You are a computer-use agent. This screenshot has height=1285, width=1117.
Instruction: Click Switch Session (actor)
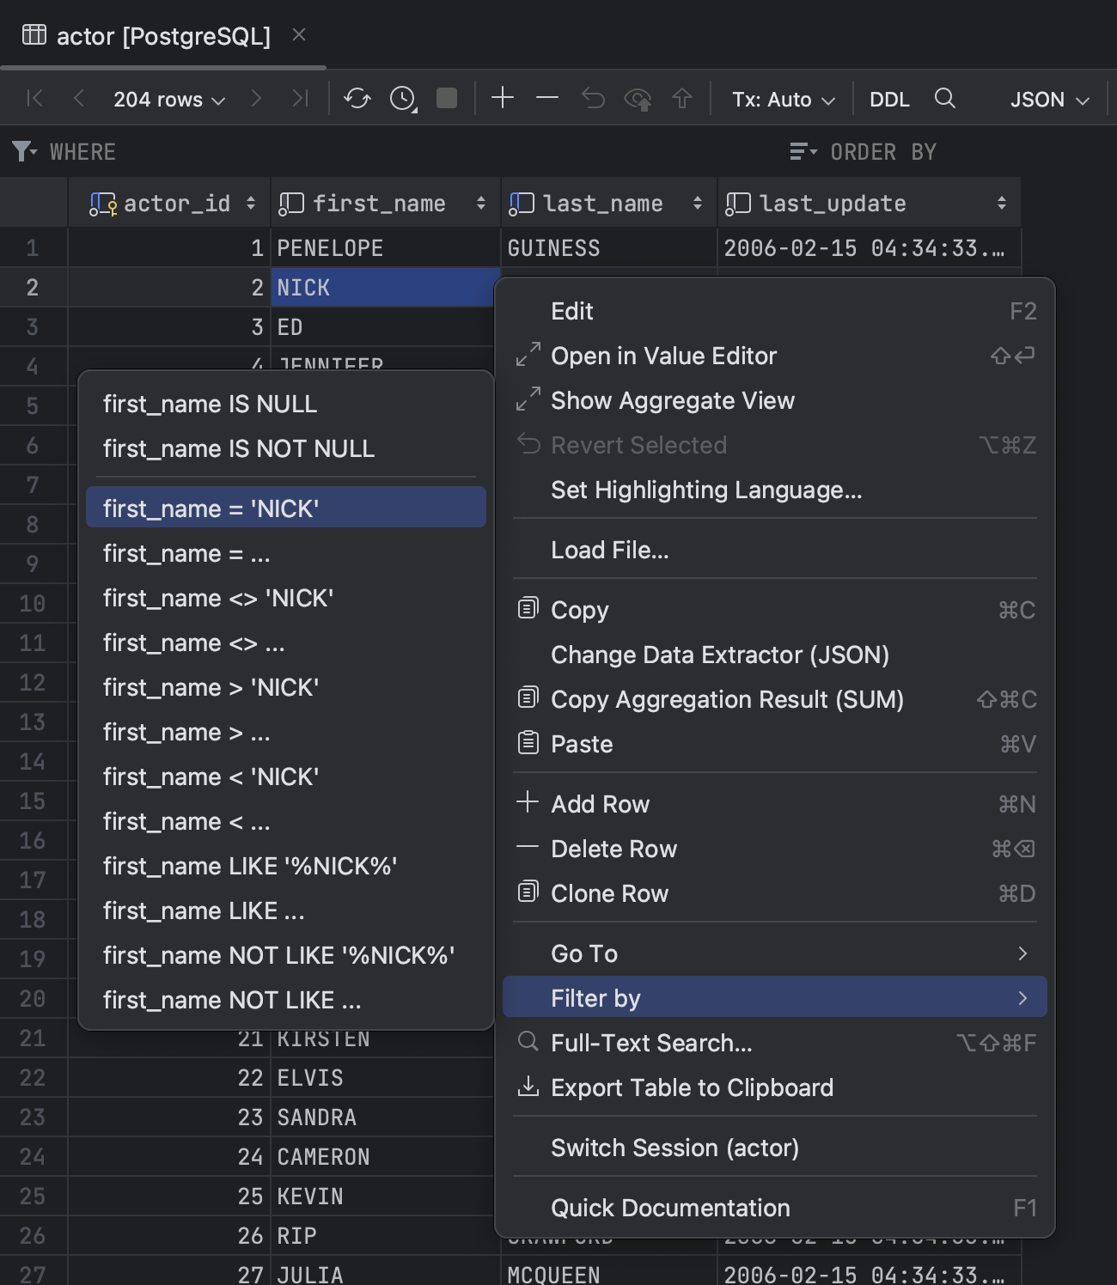[674, 1148]
